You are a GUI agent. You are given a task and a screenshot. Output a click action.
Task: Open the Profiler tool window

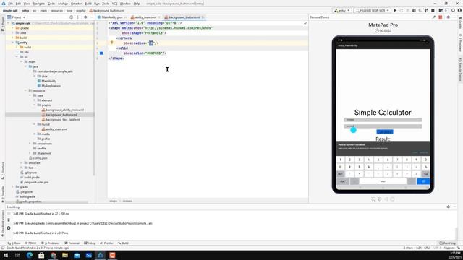coord(106,243)
